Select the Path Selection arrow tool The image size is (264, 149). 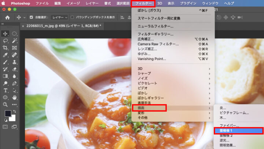14,90
